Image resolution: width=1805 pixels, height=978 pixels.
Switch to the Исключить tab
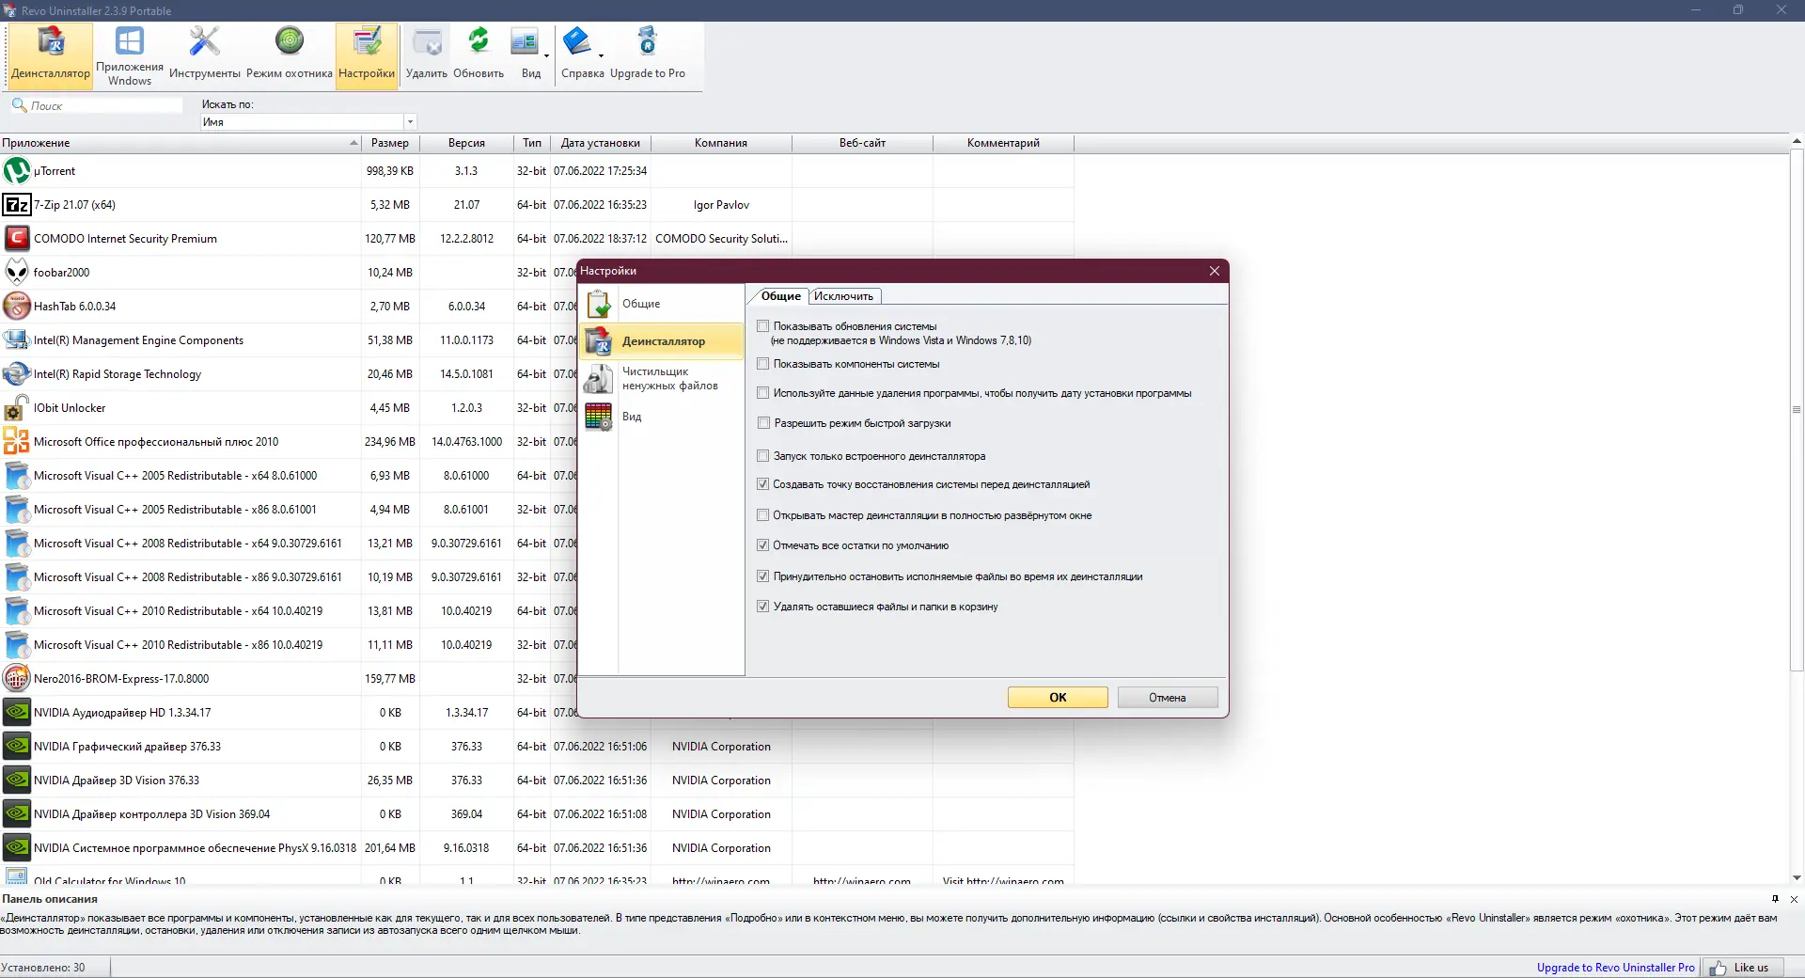tap(843, 296)
